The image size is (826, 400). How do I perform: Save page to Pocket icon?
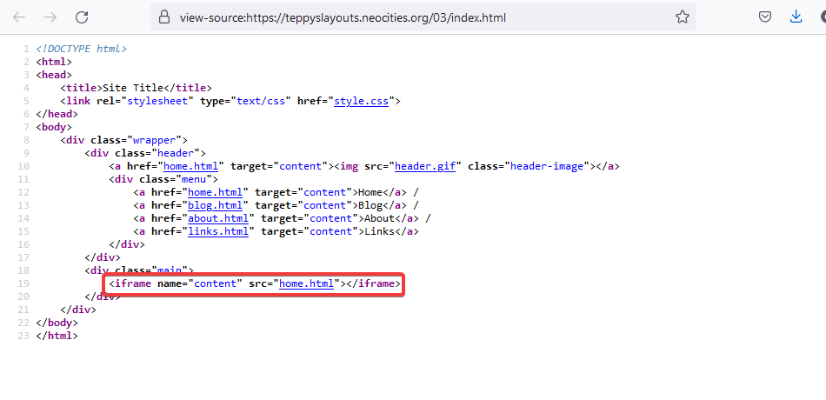[765, 17]
